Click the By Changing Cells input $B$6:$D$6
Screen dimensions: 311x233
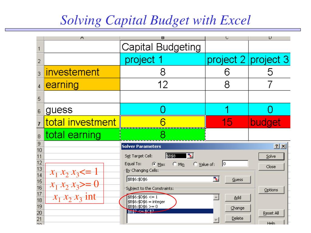(x=170, y=179)
